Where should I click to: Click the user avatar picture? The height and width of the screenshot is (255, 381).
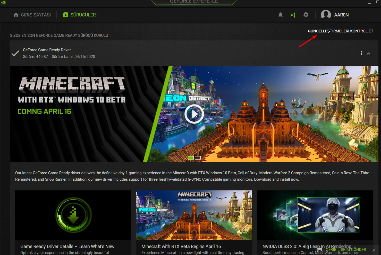[x=326, y=15]
